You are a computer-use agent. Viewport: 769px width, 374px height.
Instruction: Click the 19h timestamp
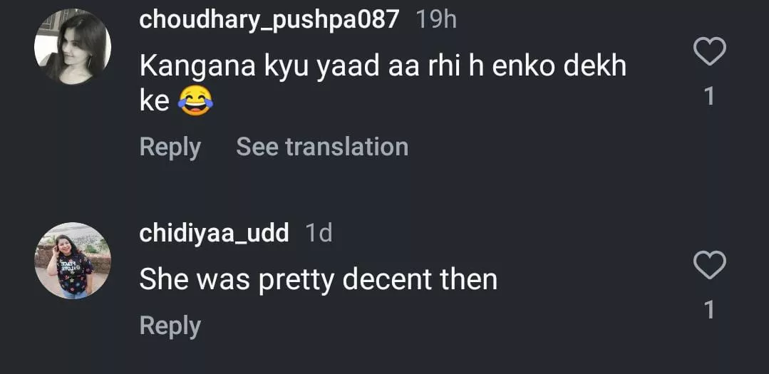point(436,19)
